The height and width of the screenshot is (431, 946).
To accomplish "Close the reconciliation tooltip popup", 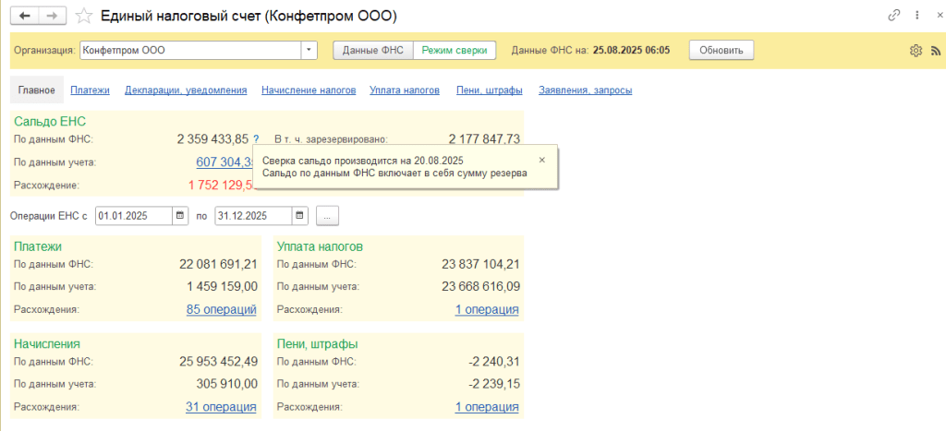I will tap(542, 160).
